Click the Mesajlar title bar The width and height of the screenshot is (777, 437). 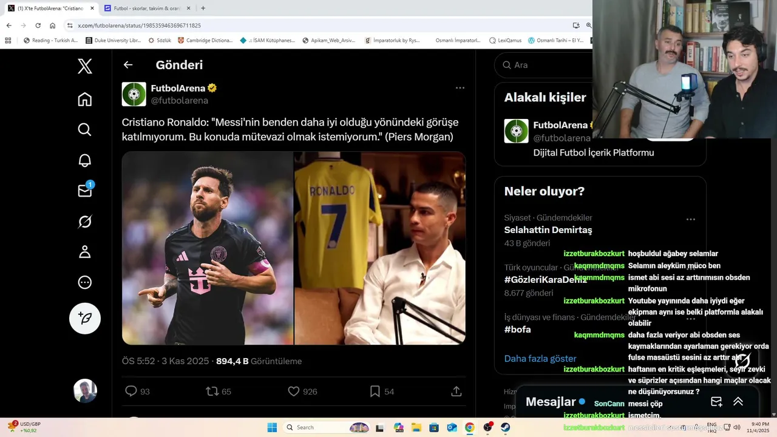(637, 402)
